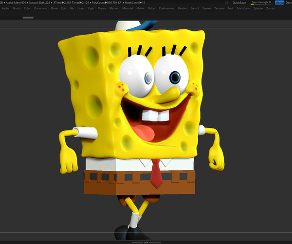
Task: Open the Zscript menu
Action: pos(271,8)
